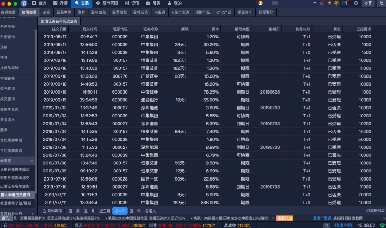Switch to the 现金增利 tab

click(245, 12)
